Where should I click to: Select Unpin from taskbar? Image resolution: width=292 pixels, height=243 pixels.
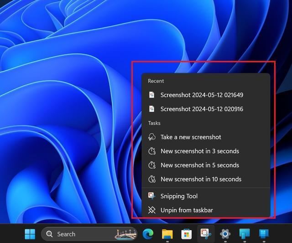coord(187,210)
